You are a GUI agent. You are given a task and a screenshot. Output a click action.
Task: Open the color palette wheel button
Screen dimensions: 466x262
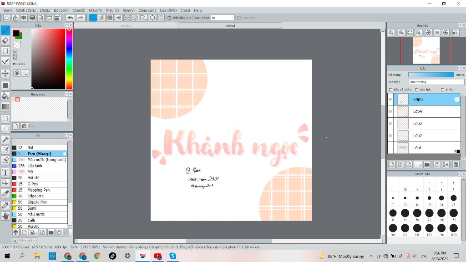click(x=17, y=73)
